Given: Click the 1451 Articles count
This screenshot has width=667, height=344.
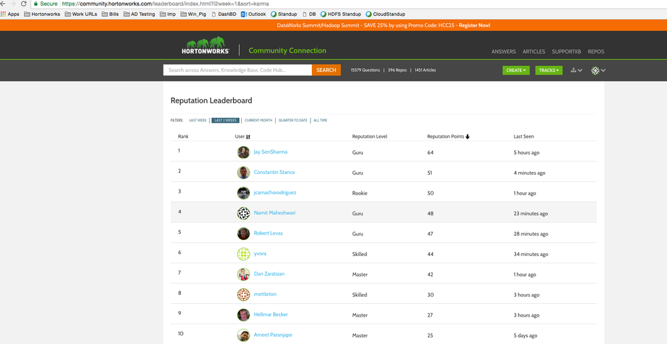Looking at the screenshot, I should (x=425, y=70).
